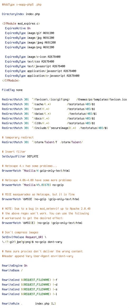The height and width of the screenshot is (308, 129).
Task: Click the 'ExpiresByType image/x-icon A2678400' line
Action: pyautogui.click(x=33, y=57)
